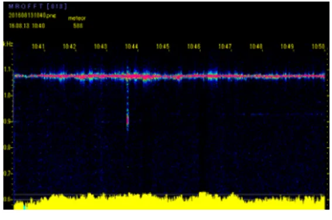Click the 1.1 frequency axis label

[8, 70]
